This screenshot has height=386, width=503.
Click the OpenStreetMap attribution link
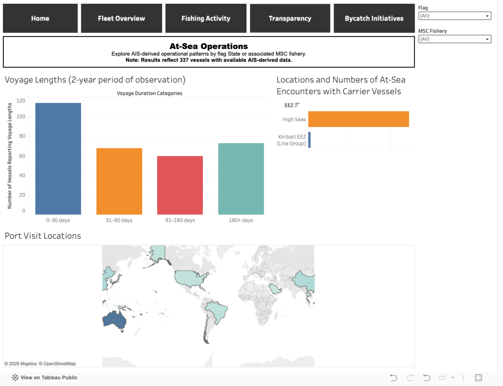click(57, 364)
